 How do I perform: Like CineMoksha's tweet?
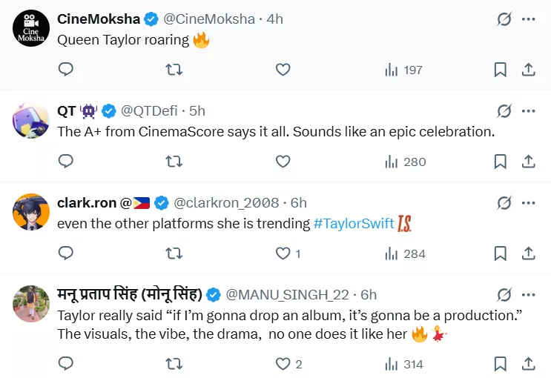283,70
